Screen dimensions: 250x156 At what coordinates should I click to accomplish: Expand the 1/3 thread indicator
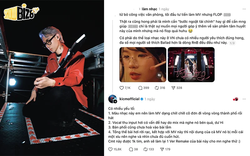click(232, 43)
